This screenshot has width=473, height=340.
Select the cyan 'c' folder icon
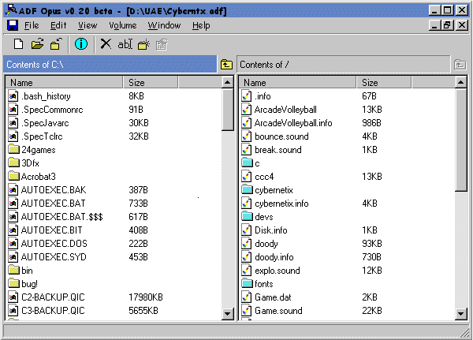tap(248, 163)
